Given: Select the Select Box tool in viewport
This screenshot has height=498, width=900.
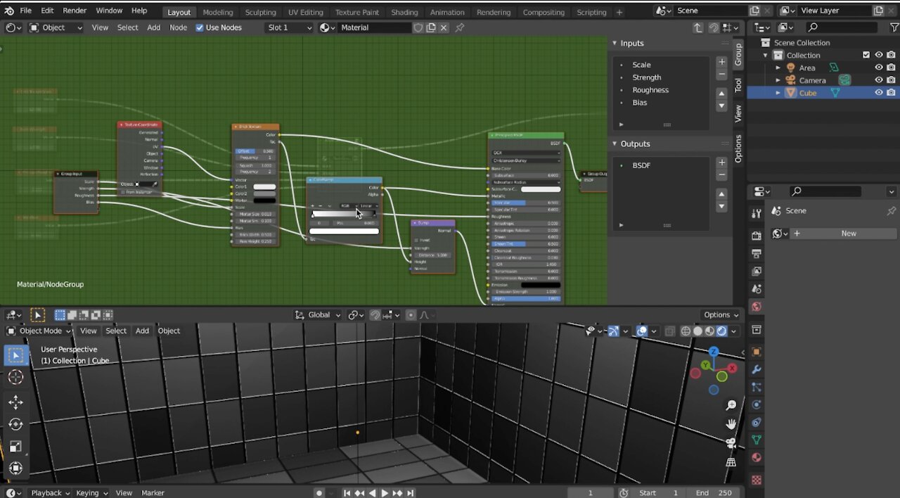Looking at the screenshot, I should (x=15, y=356).
